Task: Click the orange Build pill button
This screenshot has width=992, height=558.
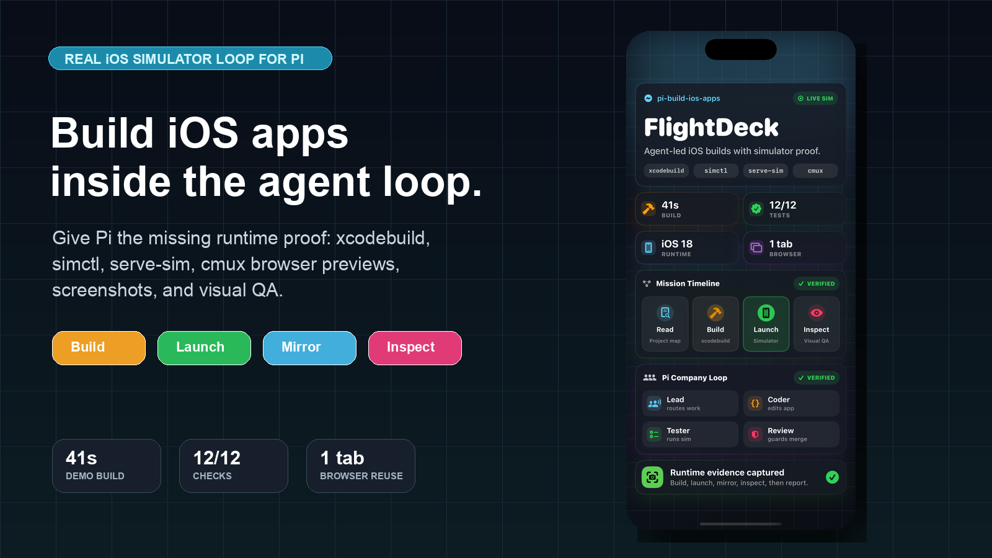Action: click(99, 348)
